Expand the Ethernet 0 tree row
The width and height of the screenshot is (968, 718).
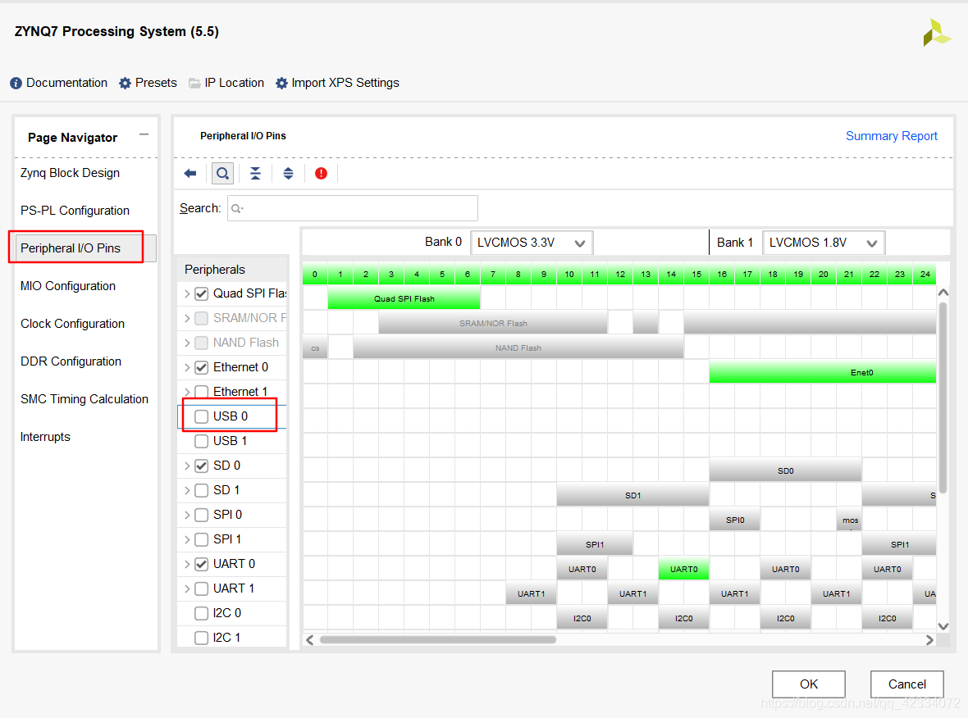[187, 368]
